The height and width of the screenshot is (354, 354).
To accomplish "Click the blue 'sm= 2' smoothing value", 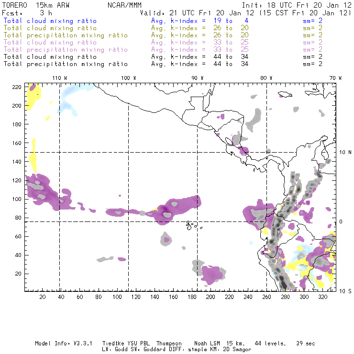I will tap(313, 21).
